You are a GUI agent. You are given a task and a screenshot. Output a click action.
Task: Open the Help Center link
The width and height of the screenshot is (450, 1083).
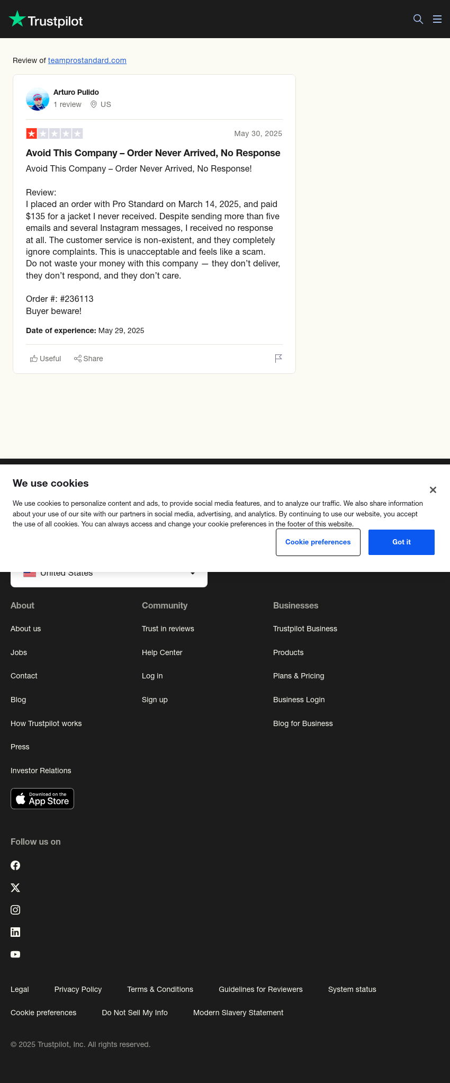click(x=162, y=652)
